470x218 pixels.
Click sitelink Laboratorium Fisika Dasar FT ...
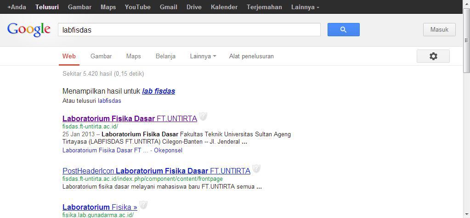click(x=105, y=151)
